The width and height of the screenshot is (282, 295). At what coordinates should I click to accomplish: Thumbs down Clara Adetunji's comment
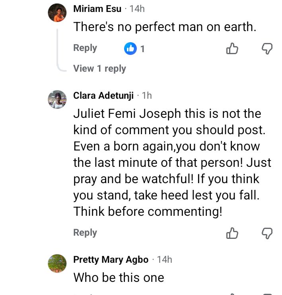point(267,233)
